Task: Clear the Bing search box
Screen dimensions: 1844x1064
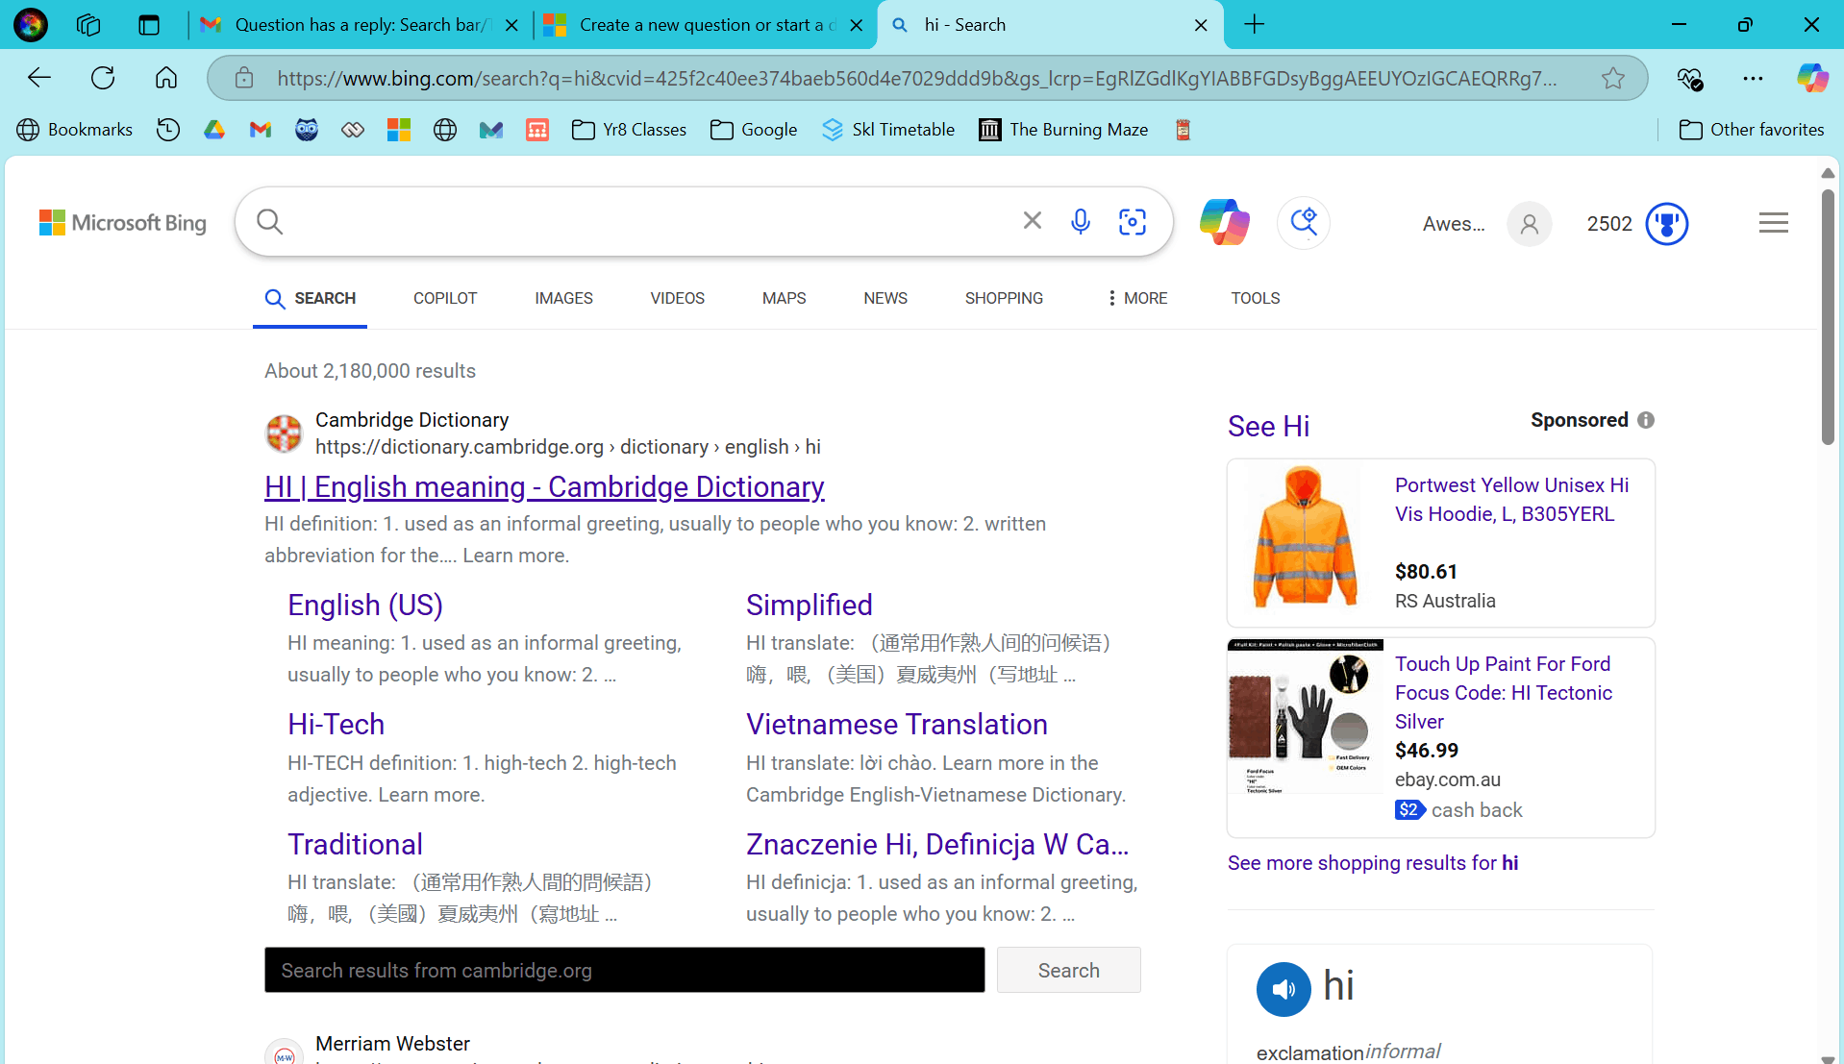Action: tap(1033, 221)
